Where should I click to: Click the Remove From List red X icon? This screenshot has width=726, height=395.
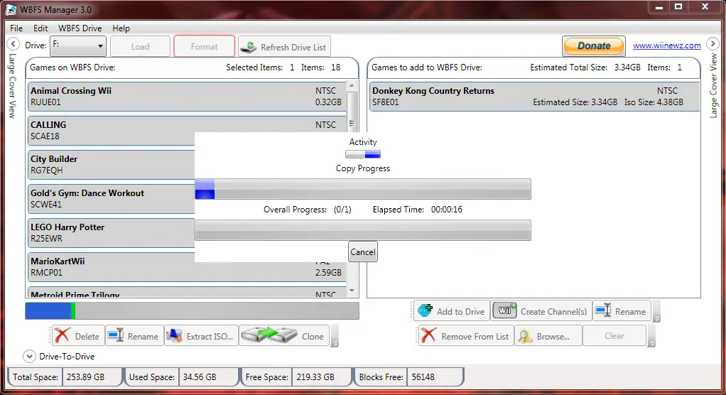pos(429,336)
